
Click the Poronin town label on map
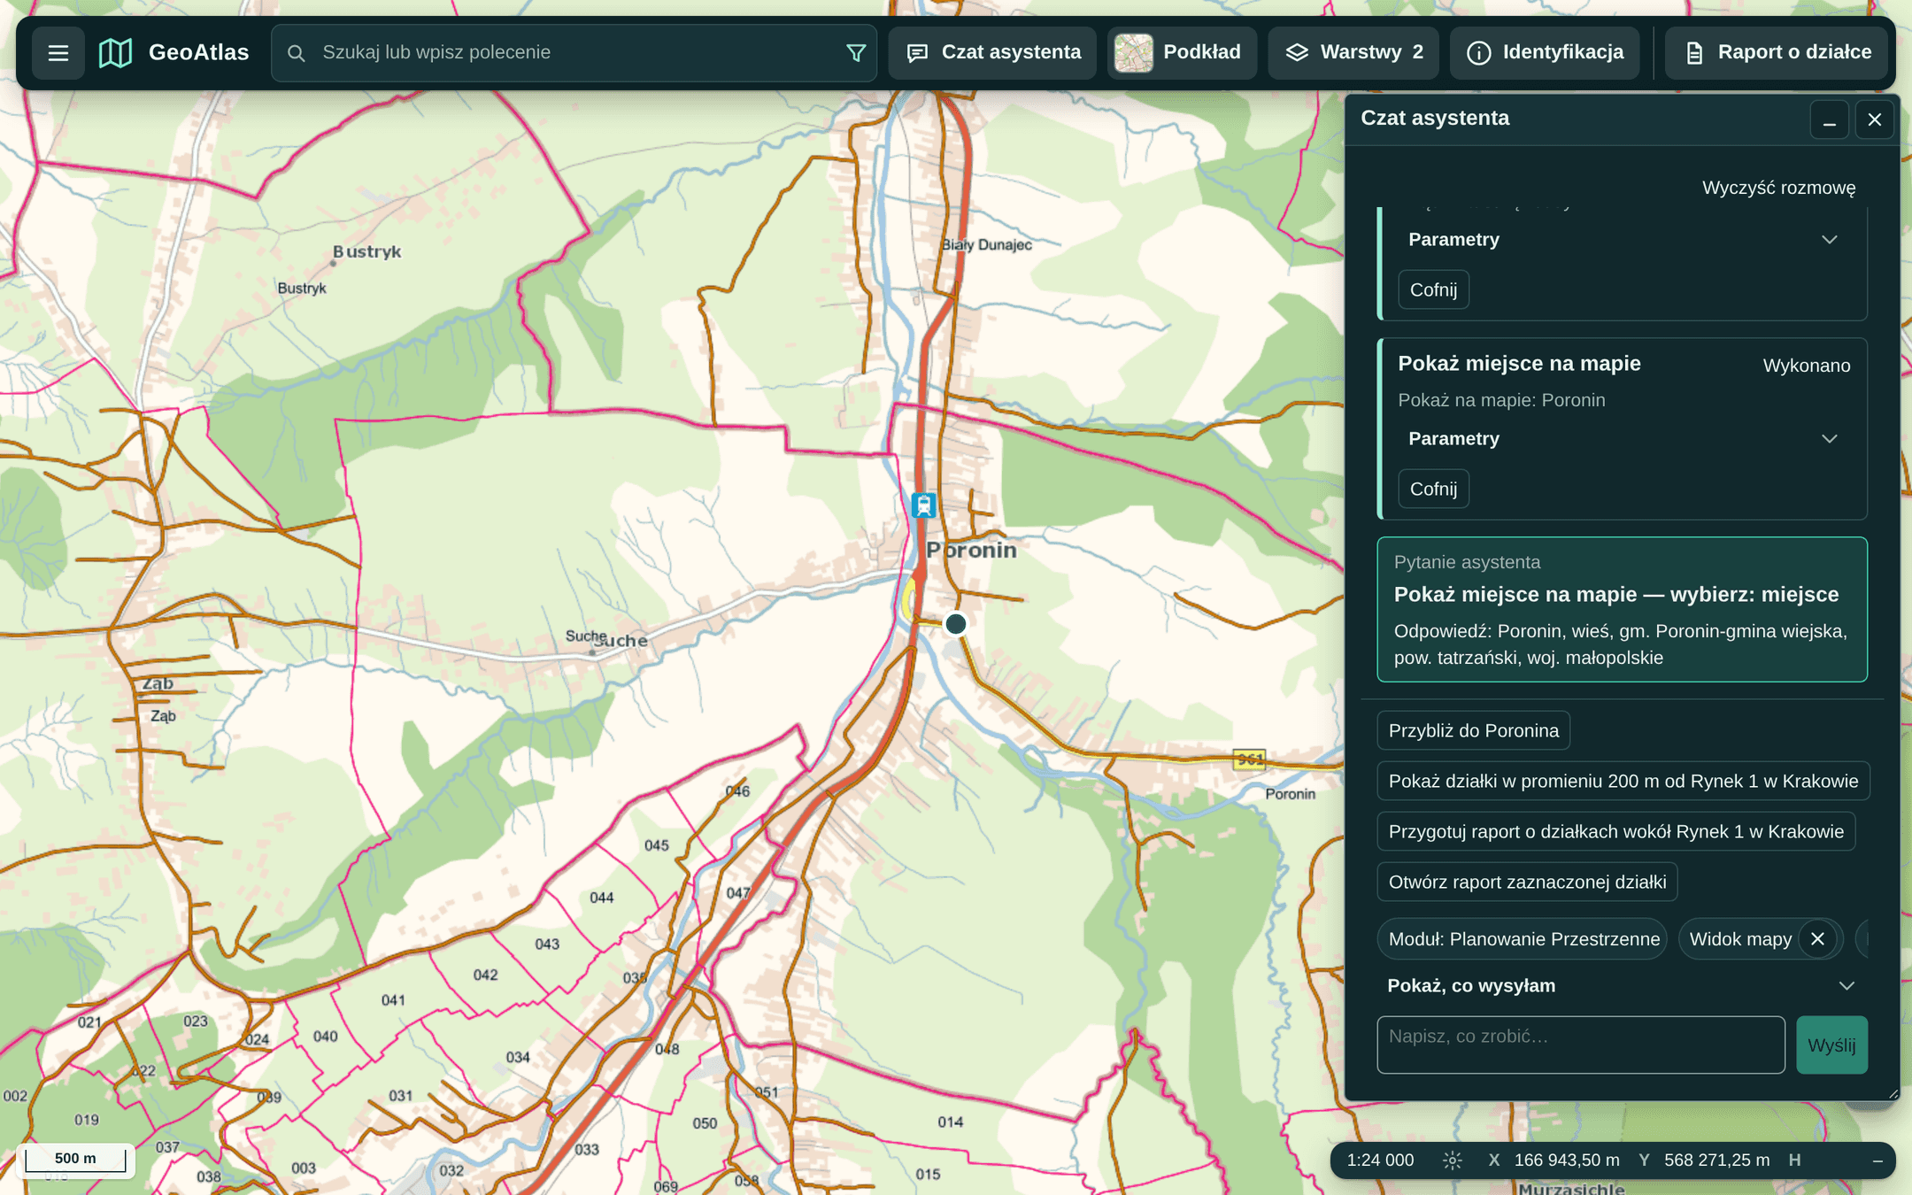click(972, 551)
